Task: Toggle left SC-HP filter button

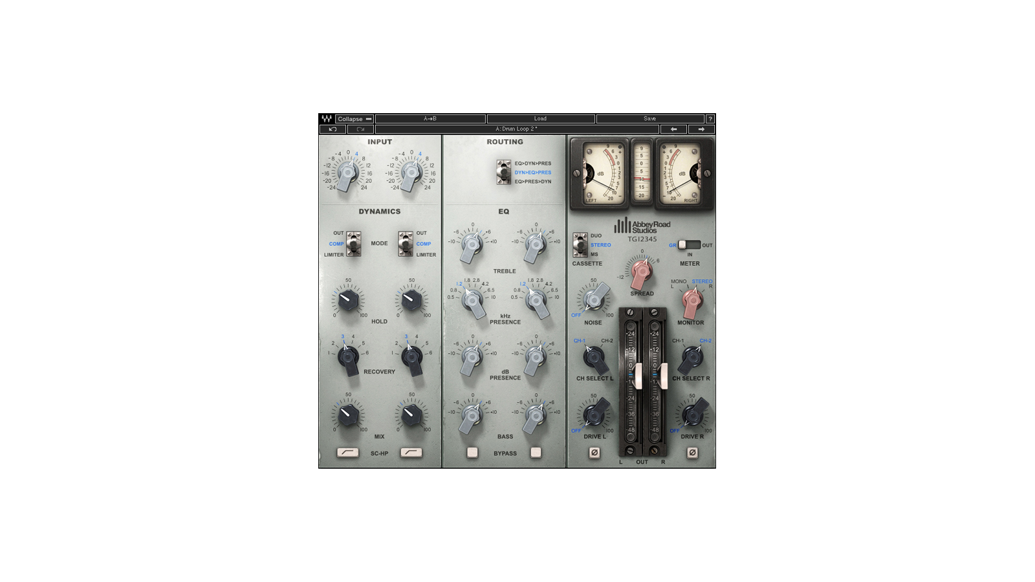Action: click(x=348, y=453)
